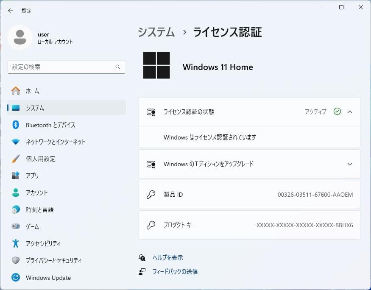Open 個人用設定 from the sidebar
The width and height of the screenshot is (371, 290).
coord(42,159)
